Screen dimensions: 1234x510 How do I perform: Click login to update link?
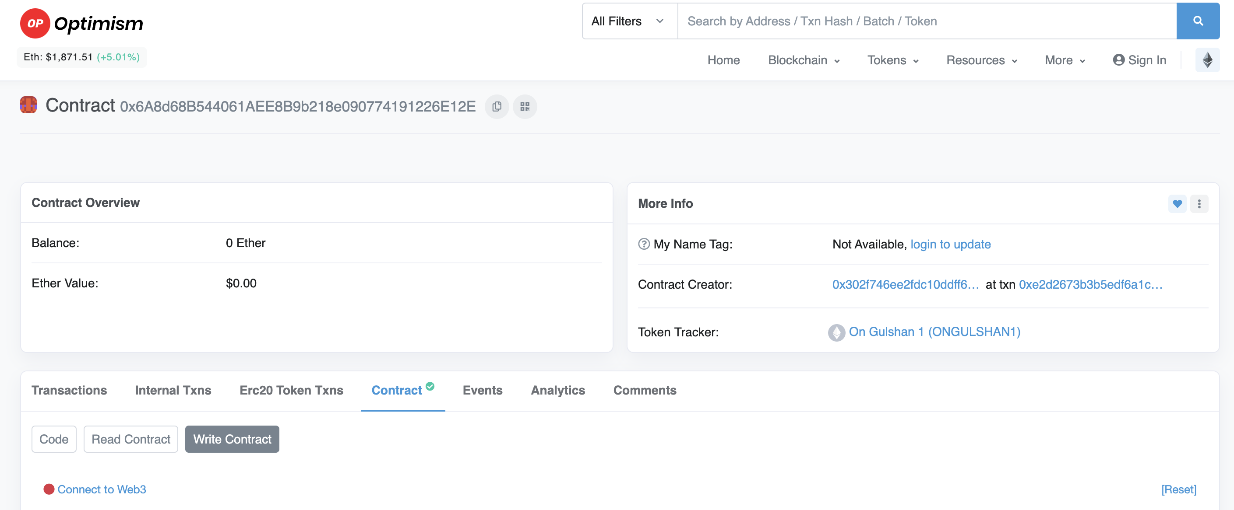(x=950, y=244)
